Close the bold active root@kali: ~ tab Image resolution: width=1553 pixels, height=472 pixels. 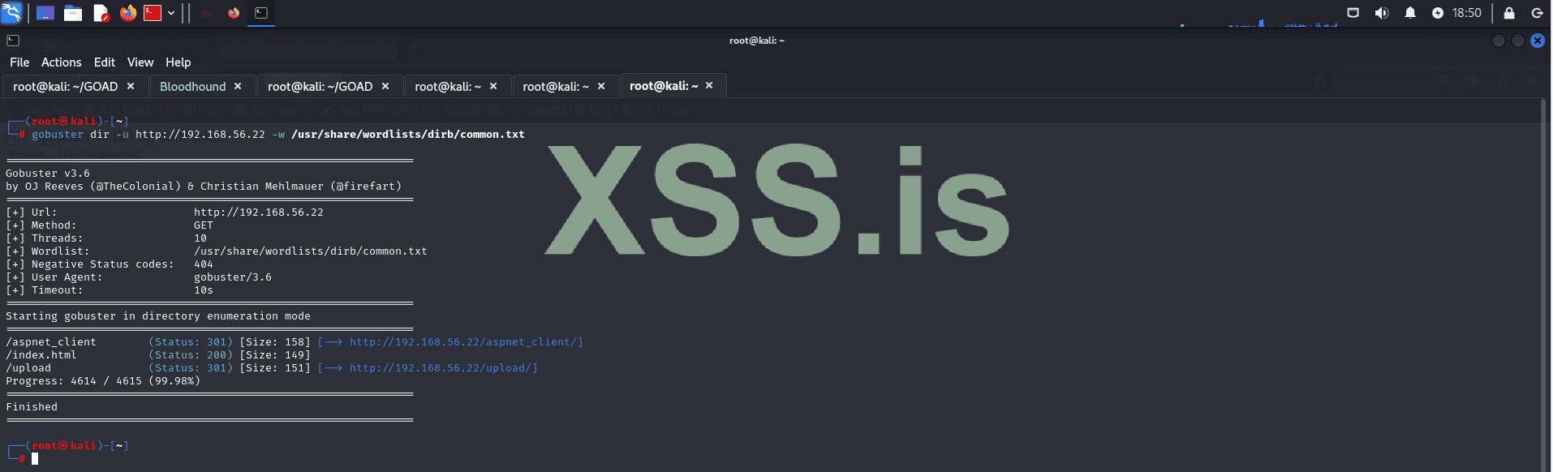click(709, 85)
